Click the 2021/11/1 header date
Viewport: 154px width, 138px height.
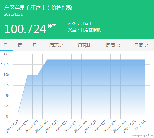point(13,14)
